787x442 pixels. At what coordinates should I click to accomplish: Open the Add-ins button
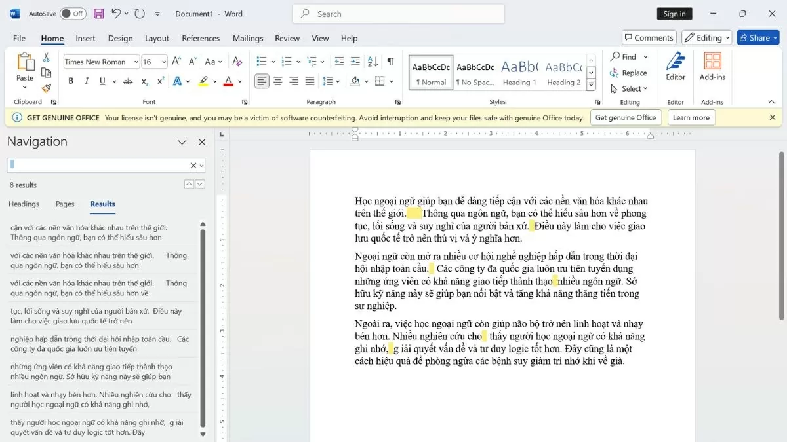(712, 66)
